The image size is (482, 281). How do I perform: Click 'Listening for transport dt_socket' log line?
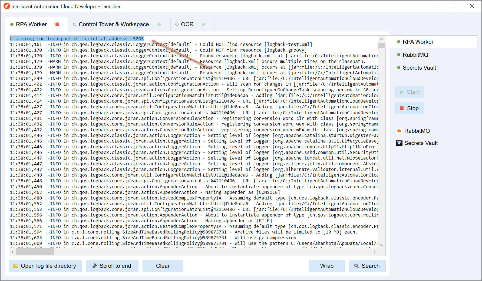click(x=77, y=39)
